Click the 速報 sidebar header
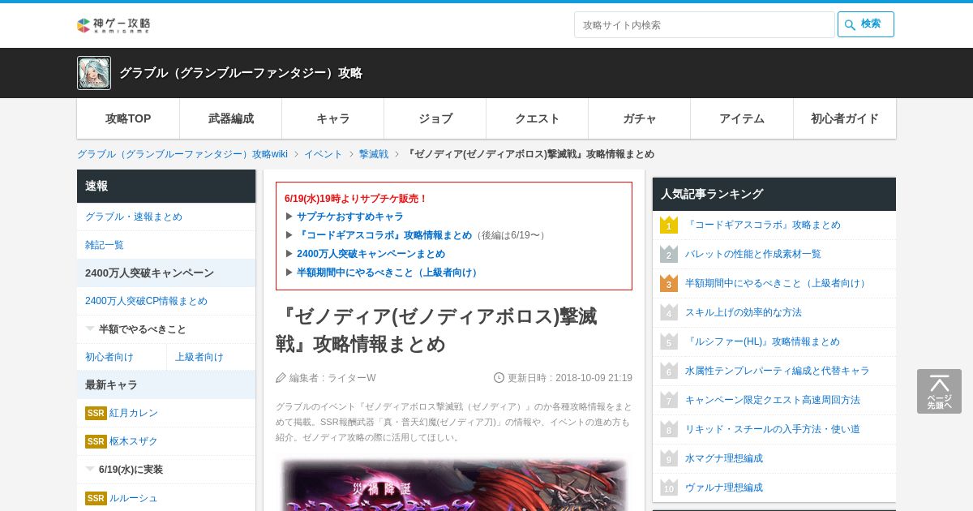Screen dimensions: 973x511 (166, 186)
